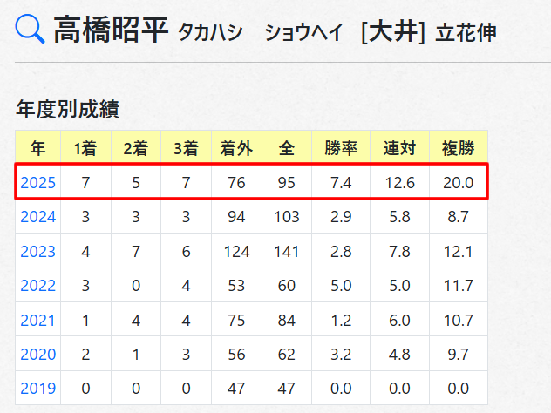Viewport: 551px width, 413px height.
Task: Click the trainer name 立花伸
Action: click(x=466, y=32)
